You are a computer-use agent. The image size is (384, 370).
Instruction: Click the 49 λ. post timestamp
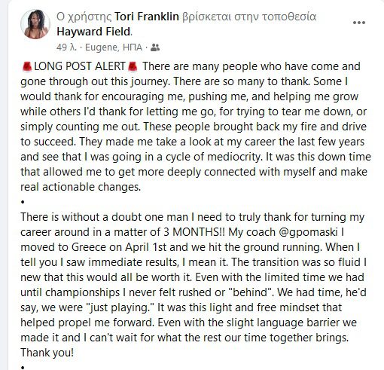tap(66, 47)
